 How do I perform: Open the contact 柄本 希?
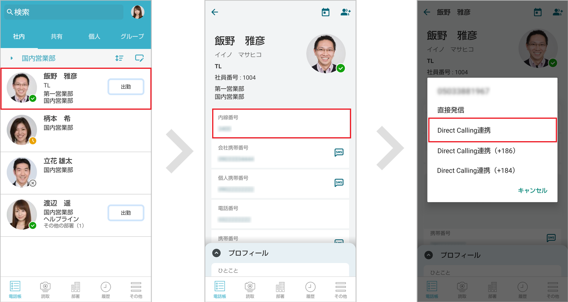(76, 131)
